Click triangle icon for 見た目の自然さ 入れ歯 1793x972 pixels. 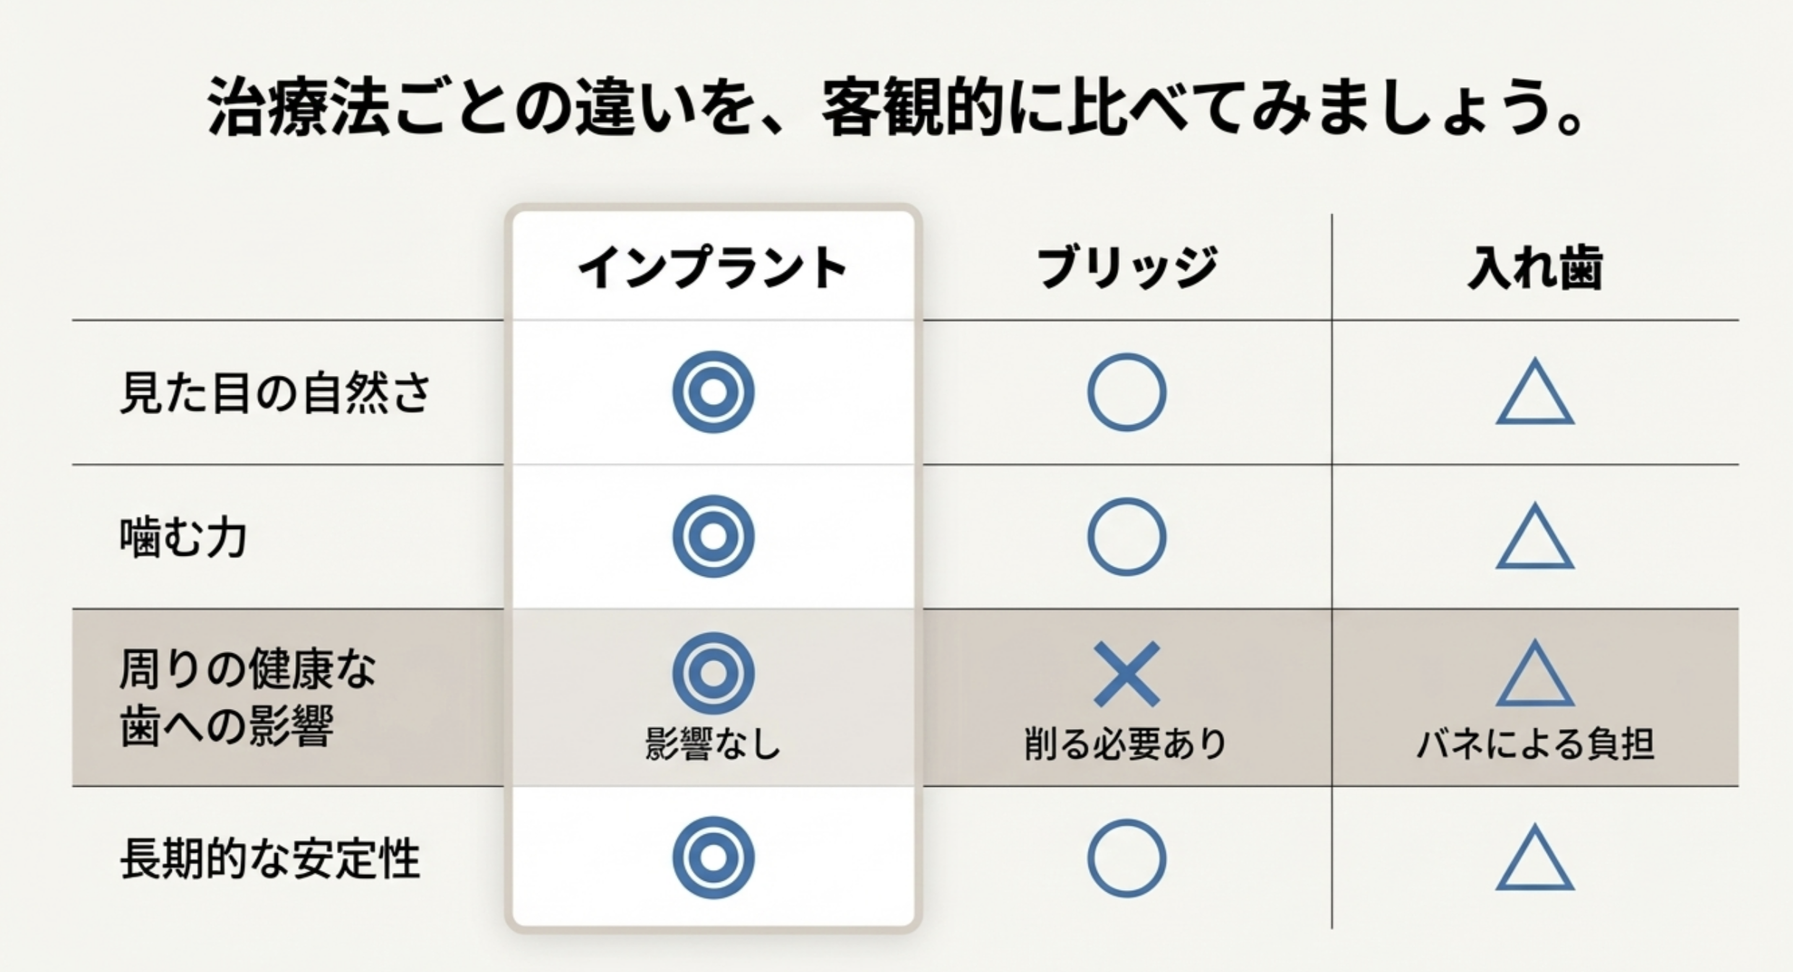click(x=1534, y=395)
